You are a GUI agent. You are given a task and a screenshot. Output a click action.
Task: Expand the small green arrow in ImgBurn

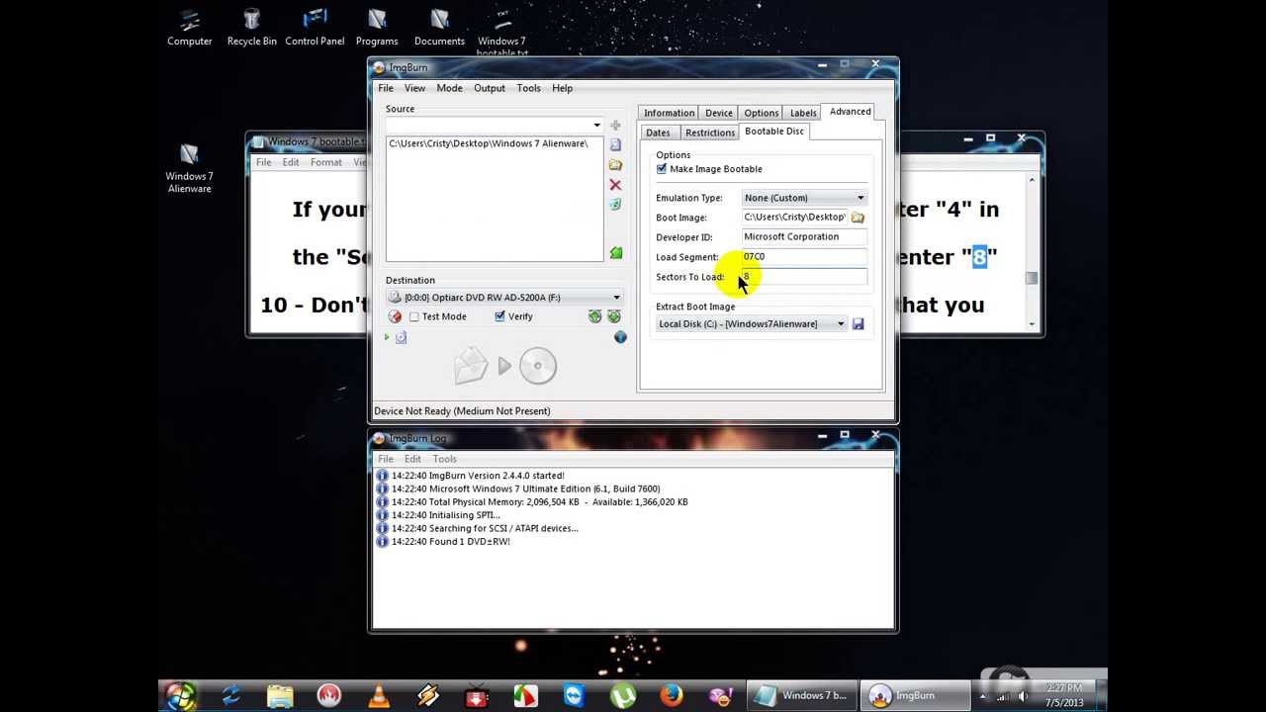[x=387, y=337]
